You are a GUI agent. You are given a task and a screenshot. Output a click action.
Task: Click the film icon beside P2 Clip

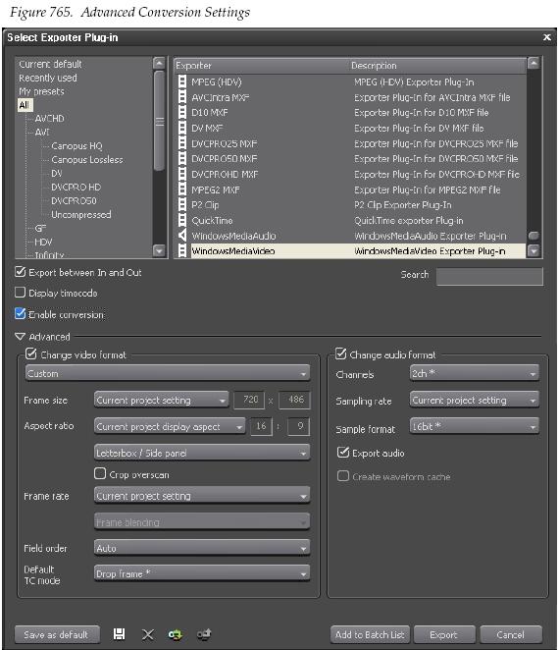pos(181,205)
